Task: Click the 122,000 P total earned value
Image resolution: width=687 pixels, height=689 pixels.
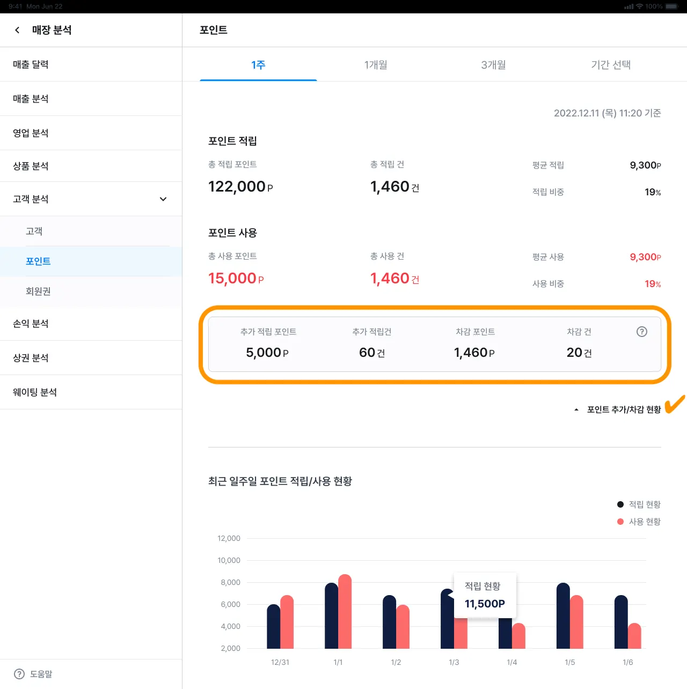Action: [240, 187]
